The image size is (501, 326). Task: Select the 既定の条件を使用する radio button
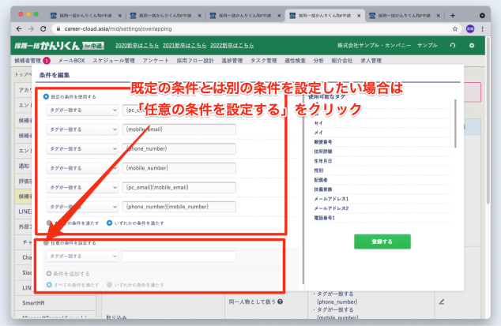(47, 97)
